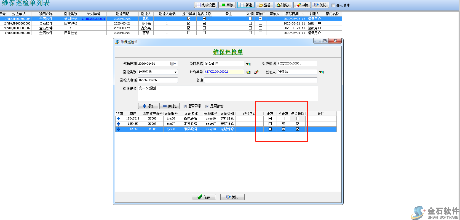
Task: Click the blue plus on row 12548511
Action: [x=119, y=119]
